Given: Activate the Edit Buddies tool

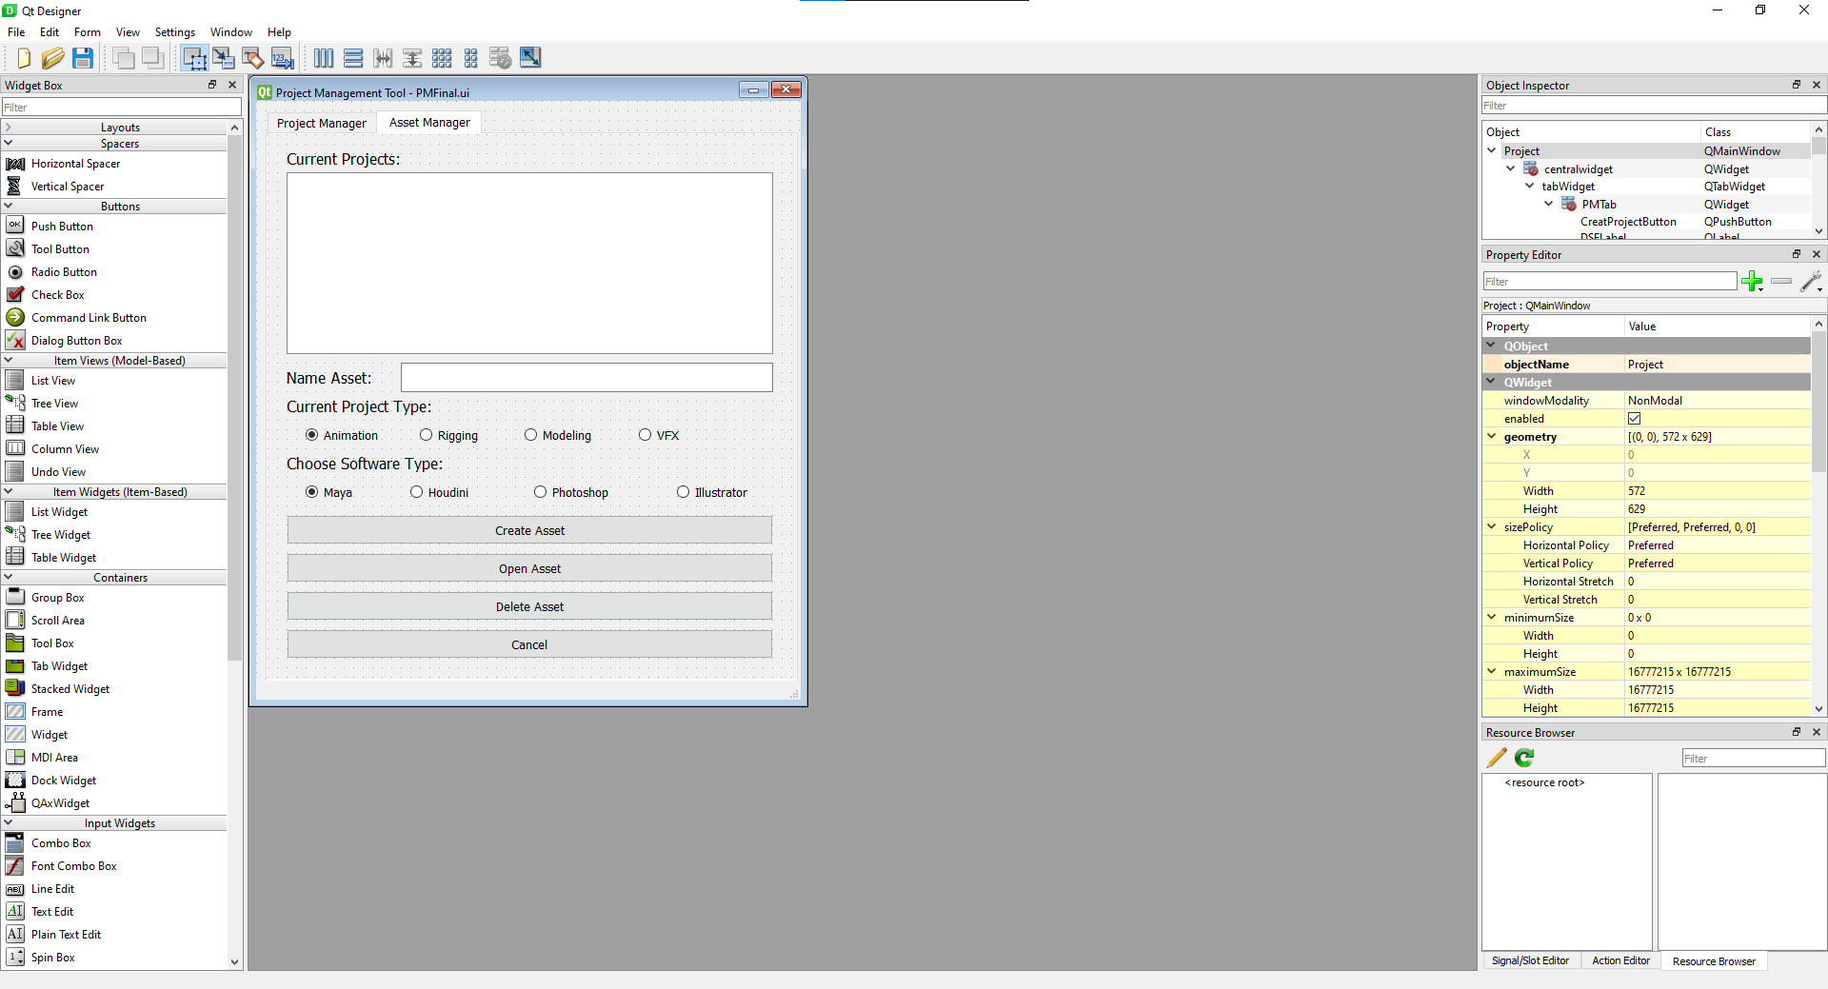Looking at the screenshot, I should click(252, 58).
